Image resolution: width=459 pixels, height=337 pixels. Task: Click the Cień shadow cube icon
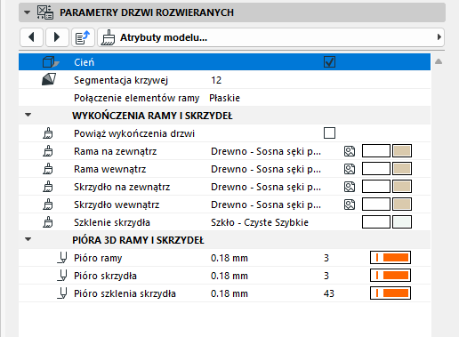click(51, 62)
